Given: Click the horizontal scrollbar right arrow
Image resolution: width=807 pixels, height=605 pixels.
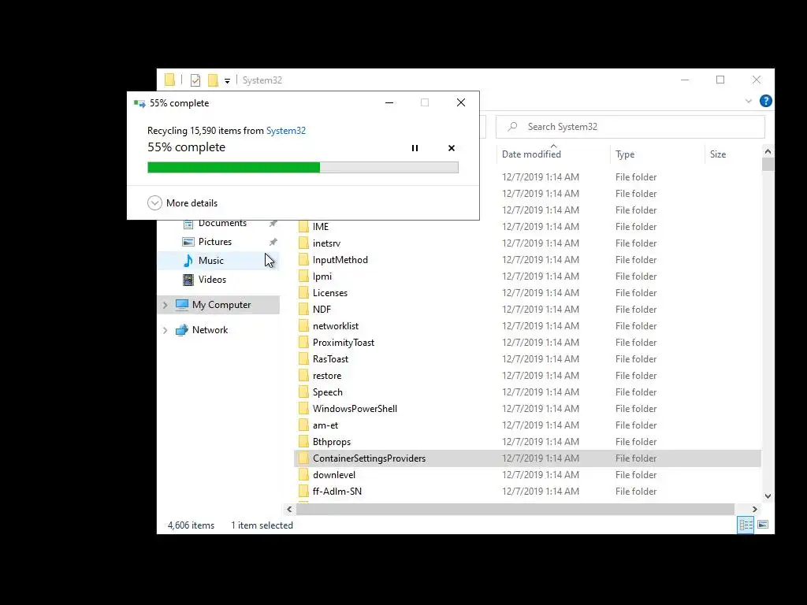Looking at the screenshot, I should pos(754,510).
